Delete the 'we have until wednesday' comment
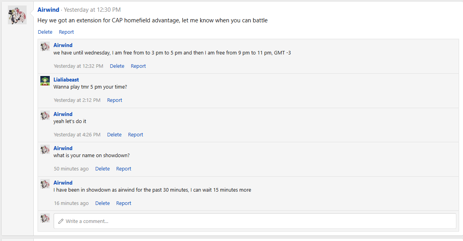Screen dimensions: 463x241 [x=117, y=66]
